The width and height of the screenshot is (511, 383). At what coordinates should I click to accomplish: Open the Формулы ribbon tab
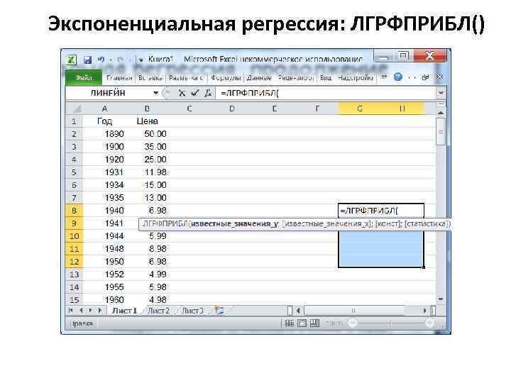(226, 78)
